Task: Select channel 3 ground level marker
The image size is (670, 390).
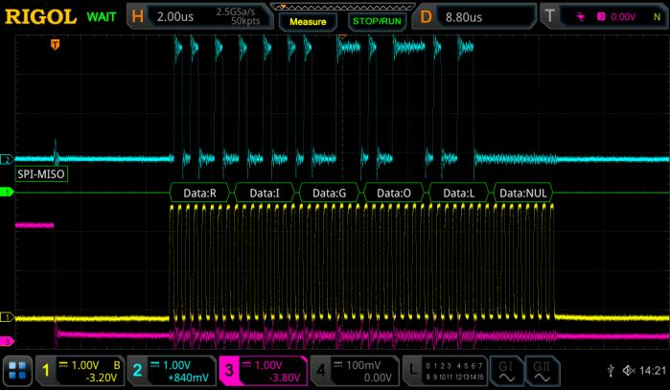Action: point(7,341)
